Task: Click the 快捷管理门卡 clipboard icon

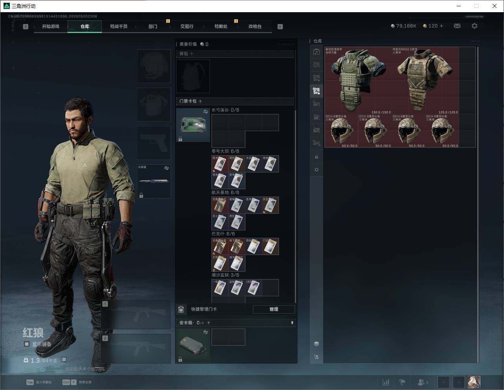Action: tap(181, 309)
